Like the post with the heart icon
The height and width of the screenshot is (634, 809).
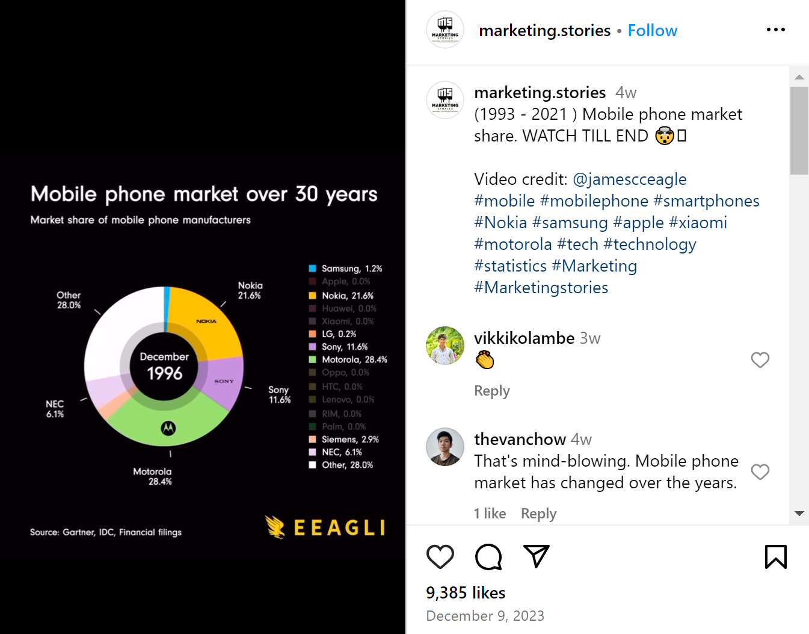440,557
